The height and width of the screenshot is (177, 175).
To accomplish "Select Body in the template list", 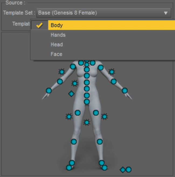I will (x=103, y=25).
